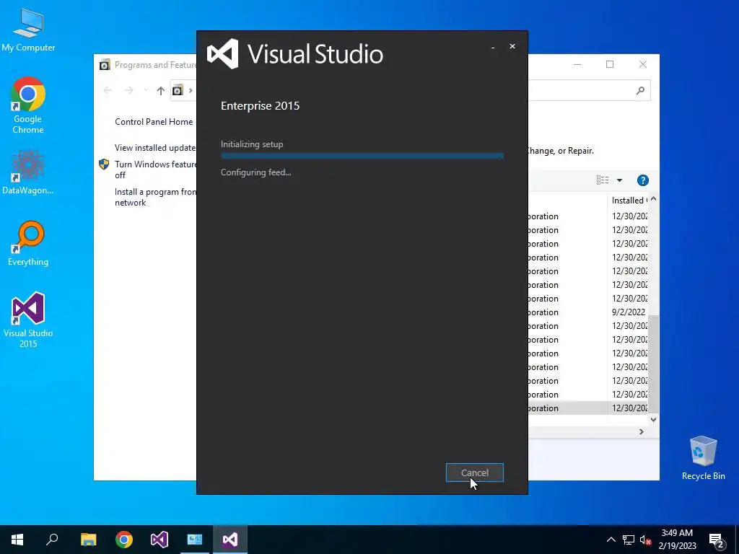Open View installed updates link
Image resolution: width=739 pixels, height=554 pixels.
pyautogui.click(x=155, y=147)
